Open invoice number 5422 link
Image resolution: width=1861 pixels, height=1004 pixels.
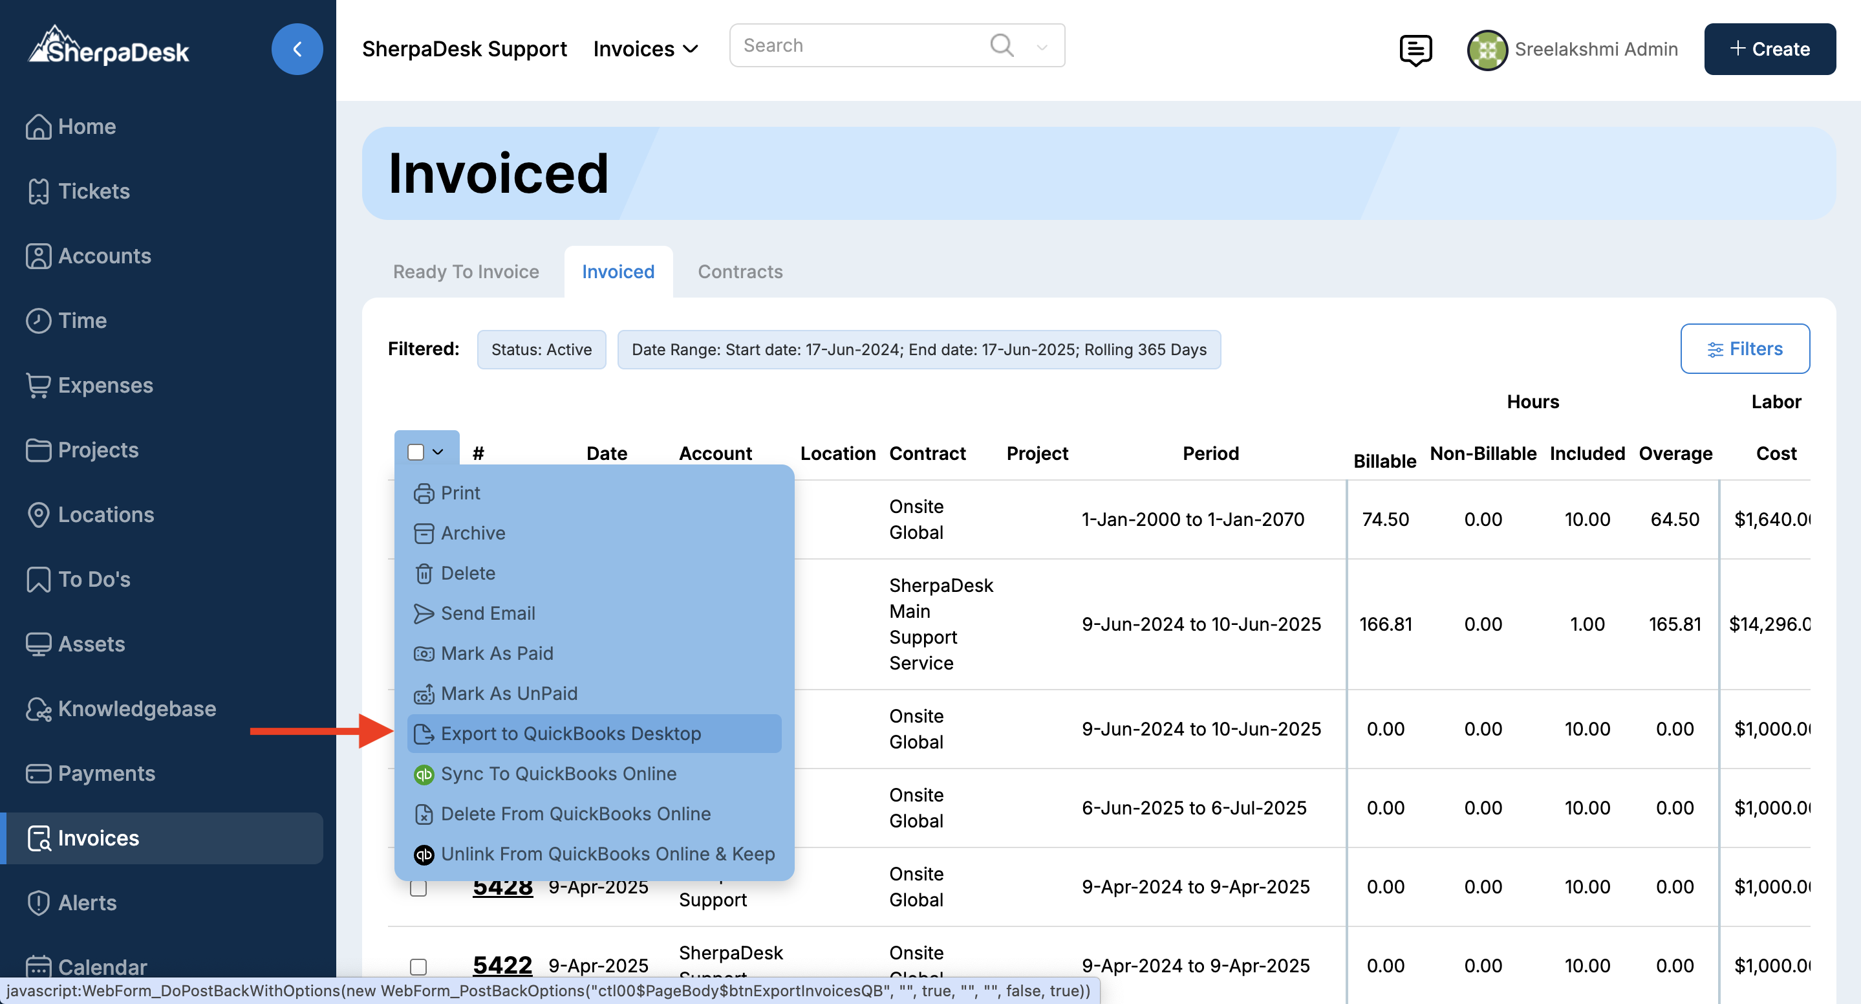pos(502,966)
